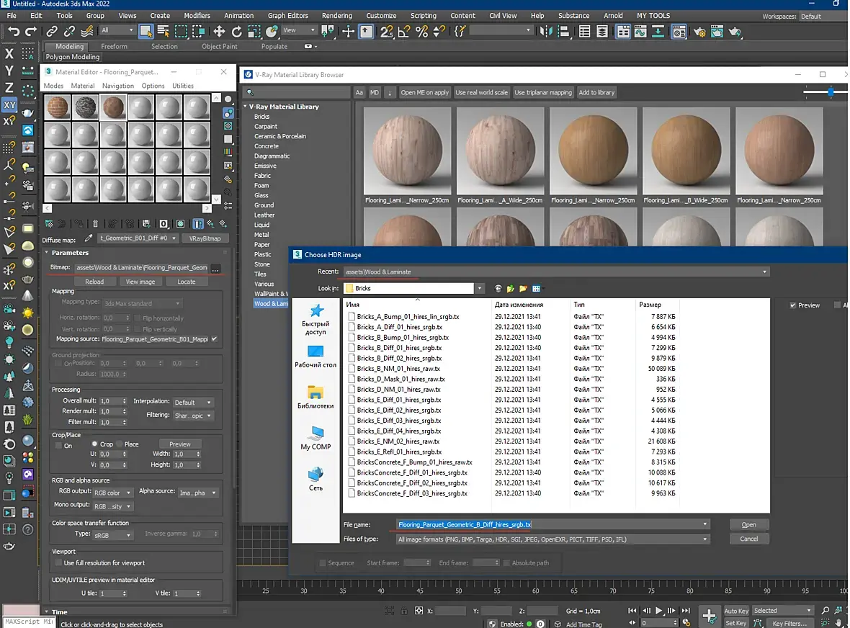This screenshot has height=628, width=850.
Task: Toggle the Preview checkbox in file dialog
Action: pos(793,305)
